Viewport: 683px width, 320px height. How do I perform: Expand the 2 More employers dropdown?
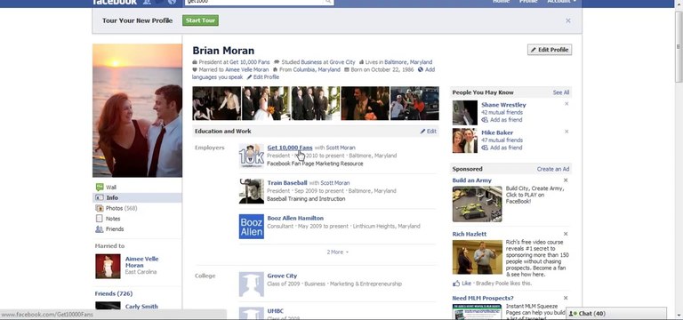[338, 252]
